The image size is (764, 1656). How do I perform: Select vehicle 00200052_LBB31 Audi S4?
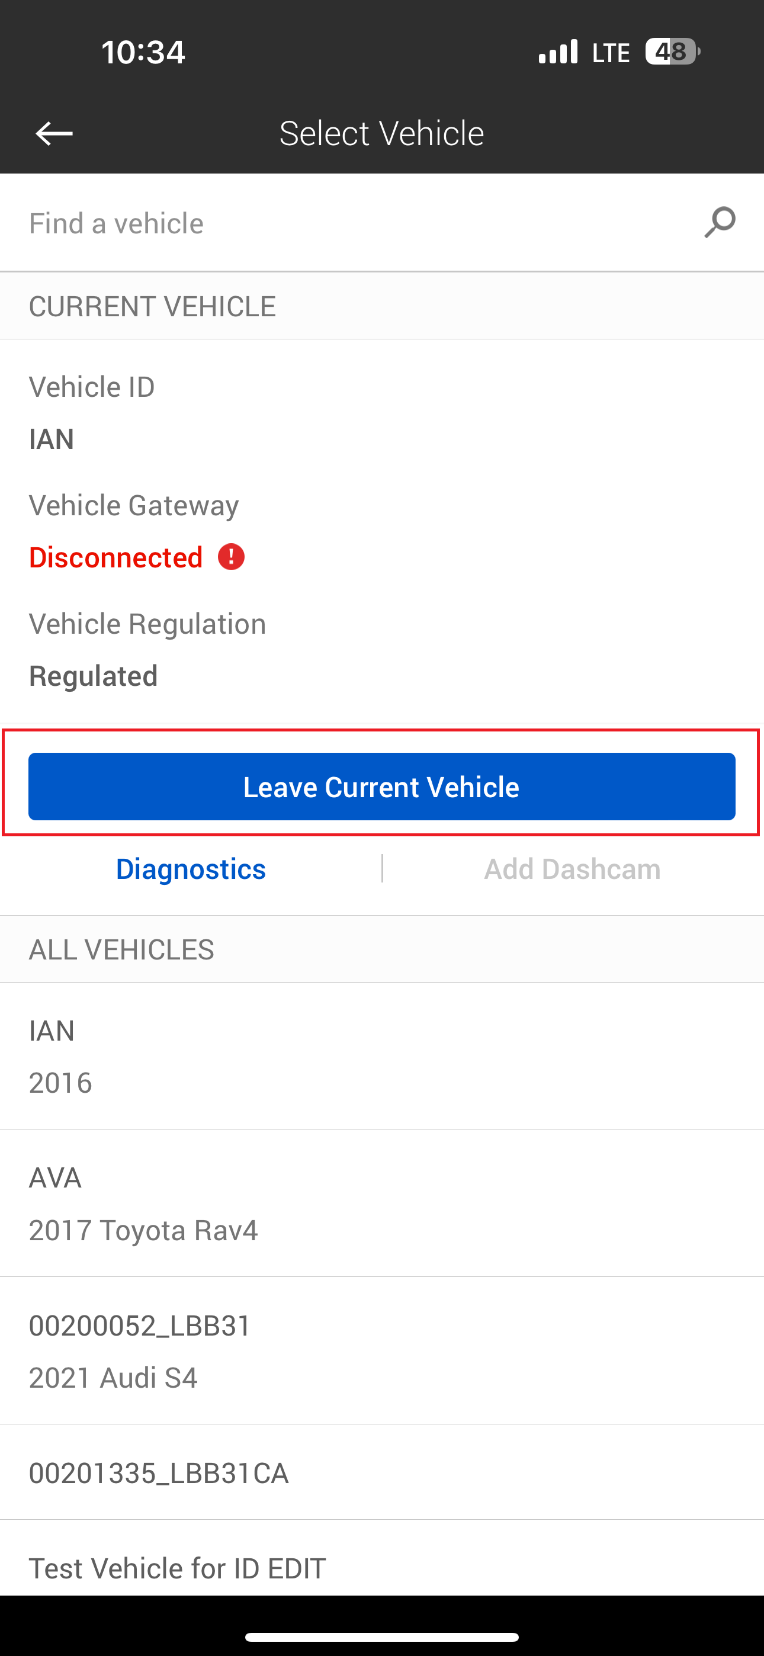click(382, 1350)
